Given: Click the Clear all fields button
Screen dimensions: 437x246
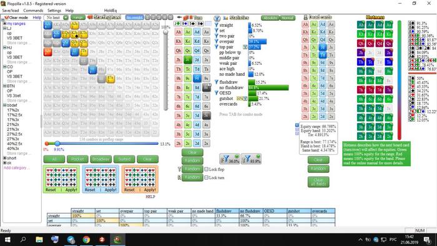Looking at the screenshot, I should [x=318, y=182].
